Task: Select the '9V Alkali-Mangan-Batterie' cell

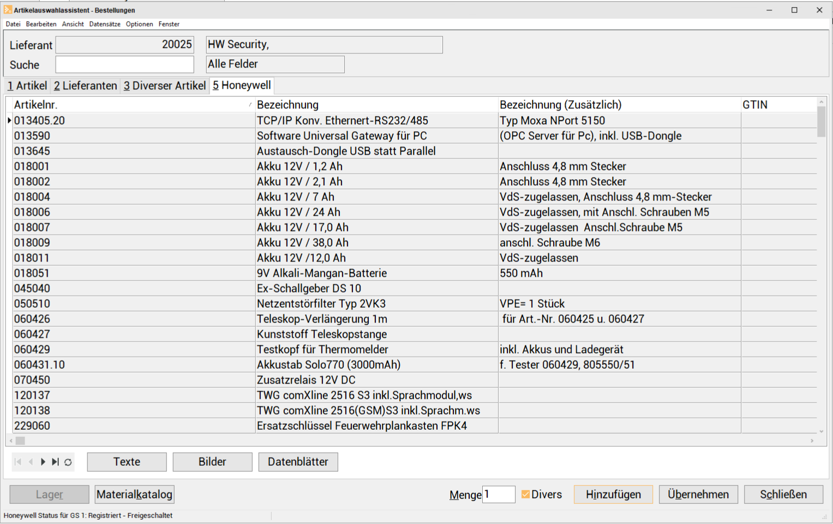Action: point(376,273)
